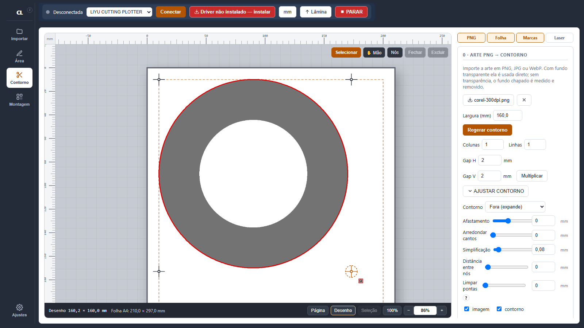Viewport: 584px width, 328px height.
Task: Click the orange registration target on the canvas
Action: [351, 272]
